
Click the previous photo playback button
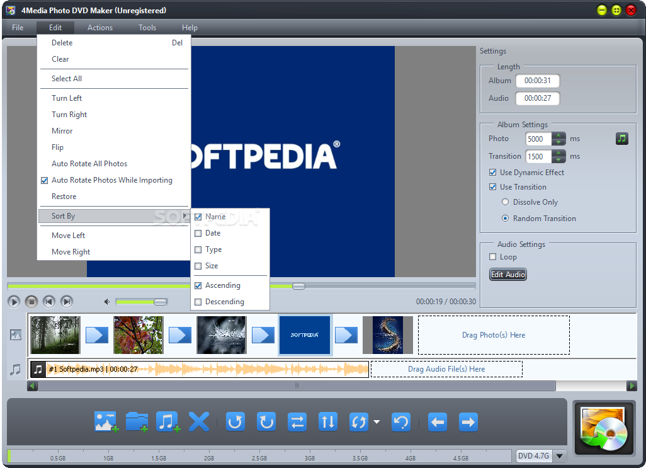pos(49,302)
